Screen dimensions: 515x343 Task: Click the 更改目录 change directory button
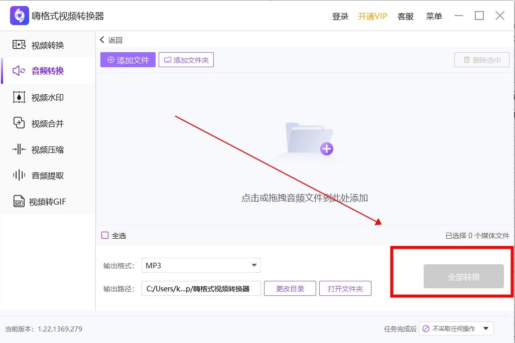tap(290, 288)
